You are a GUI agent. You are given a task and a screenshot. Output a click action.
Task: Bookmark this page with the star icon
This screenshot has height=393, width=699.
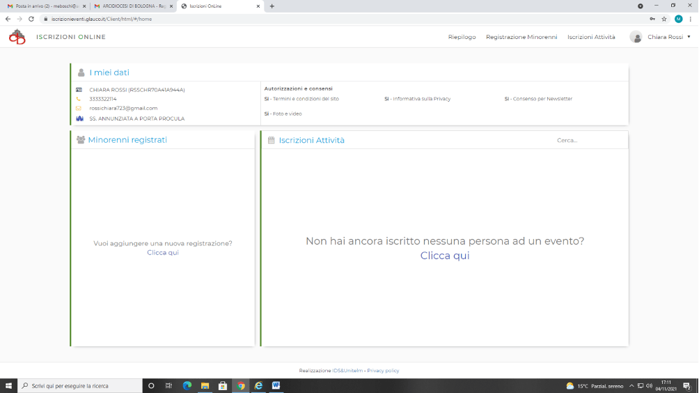tap(664, 19)
